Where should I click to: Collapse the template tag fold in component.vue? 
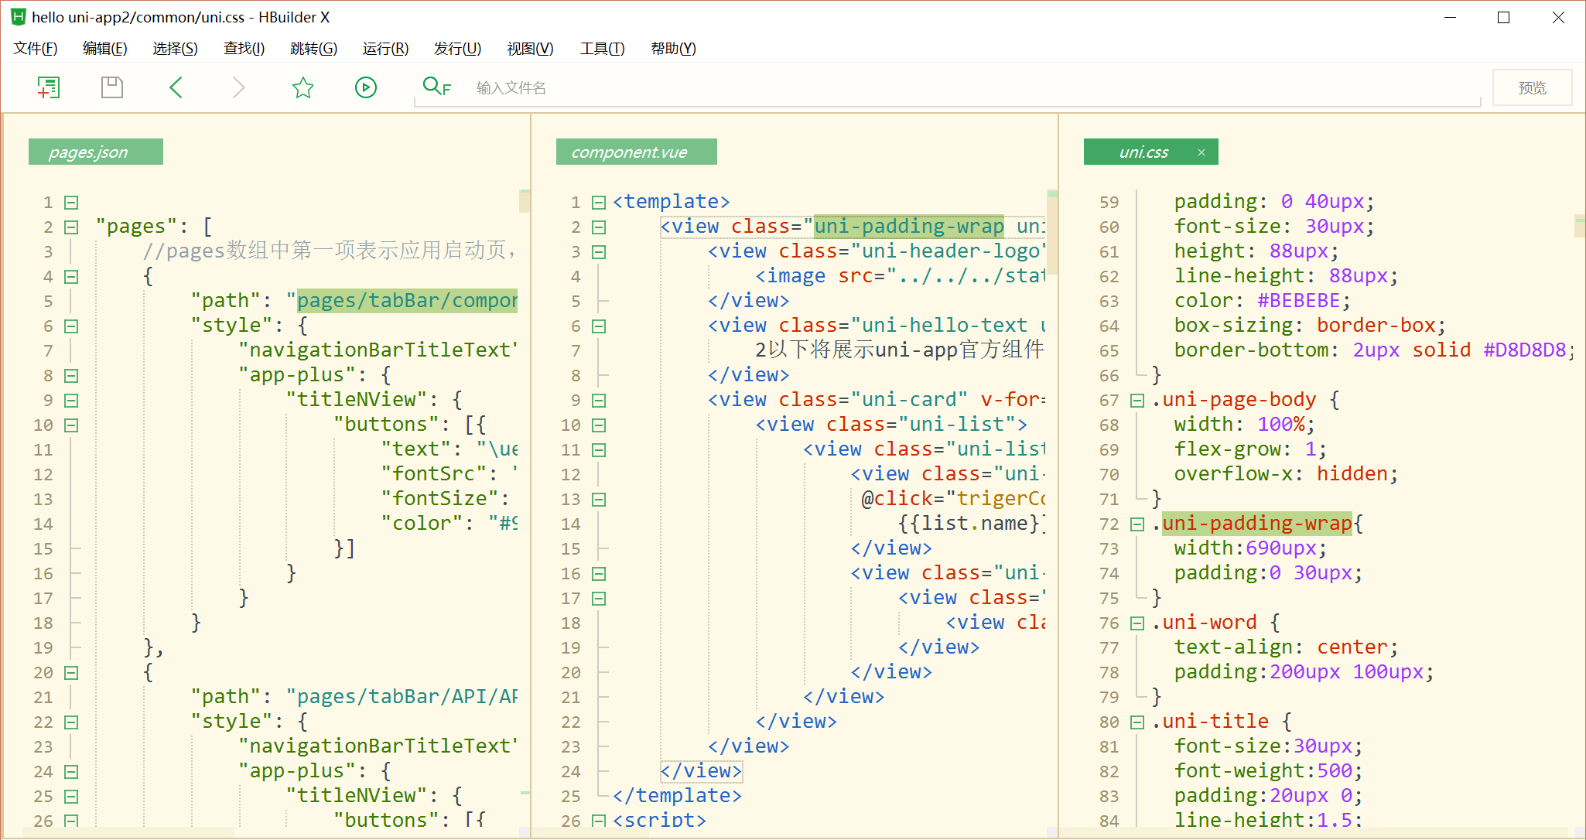click(x=599, y=203)
